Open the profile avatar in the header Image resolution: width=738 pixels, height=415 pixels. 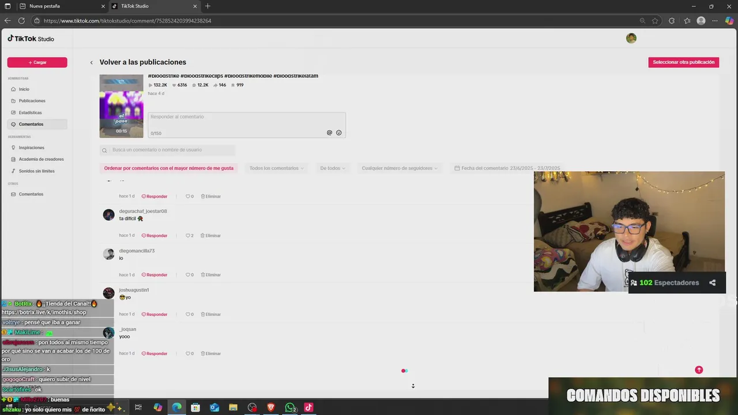tap(631, 38)
